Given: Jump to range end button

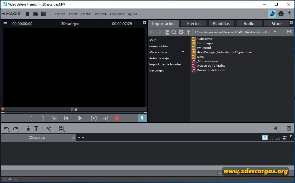Looking at the screenshot, I should tap(105, 118).
